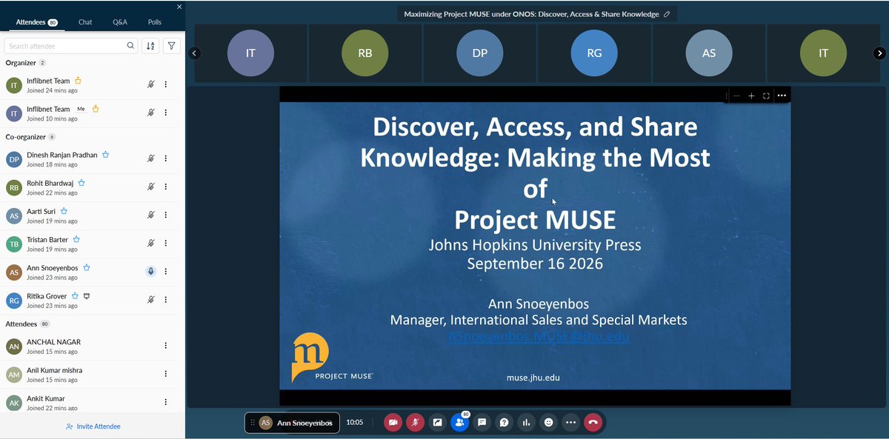The image size is (889, 439).
Task: Open options for Inflibnet Team marked Me
Action: 166,113
